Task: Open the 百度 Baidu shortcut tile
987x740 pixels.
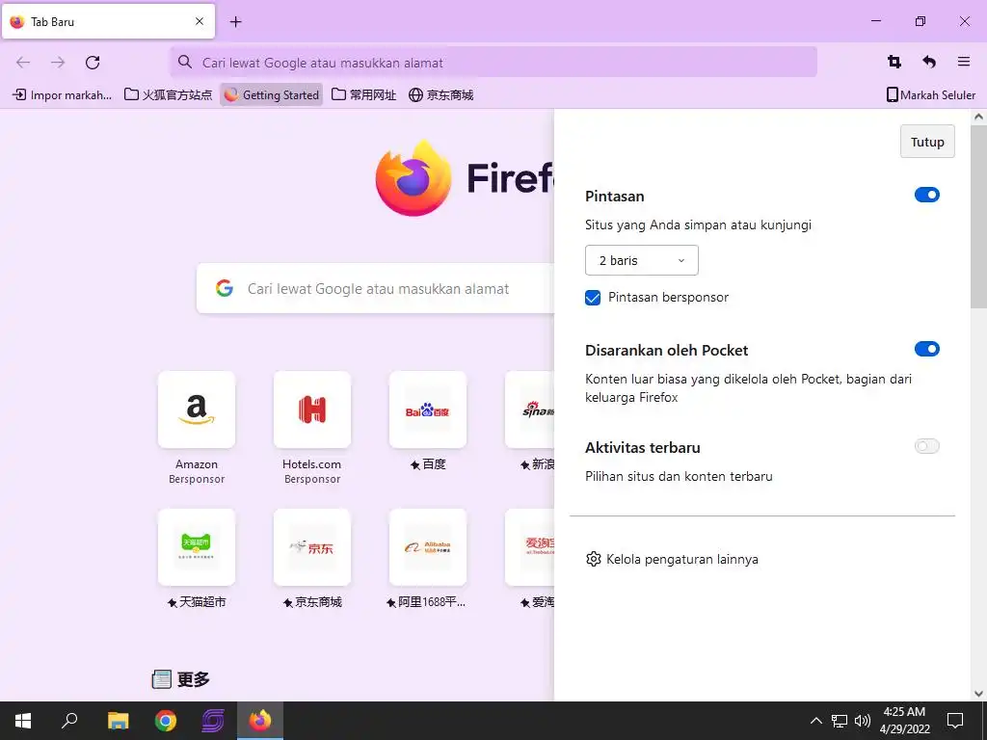Action: [427, 410]
